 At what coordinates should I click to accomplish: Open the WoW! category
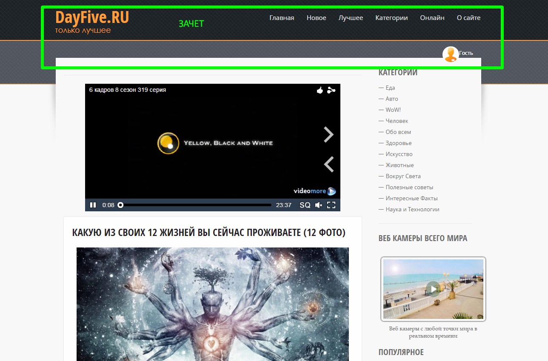[393, 110]
